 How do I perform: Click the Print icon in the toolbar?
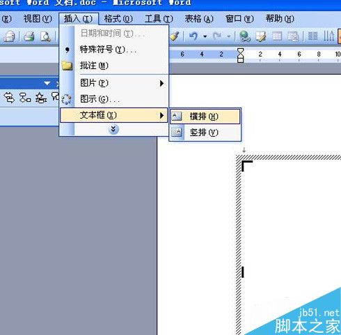pos(29,36)
